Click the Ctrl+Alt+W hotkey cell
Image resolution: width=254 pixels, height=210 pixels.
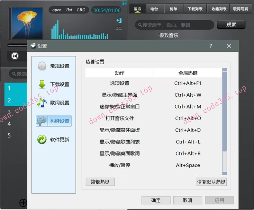point(188,95)
